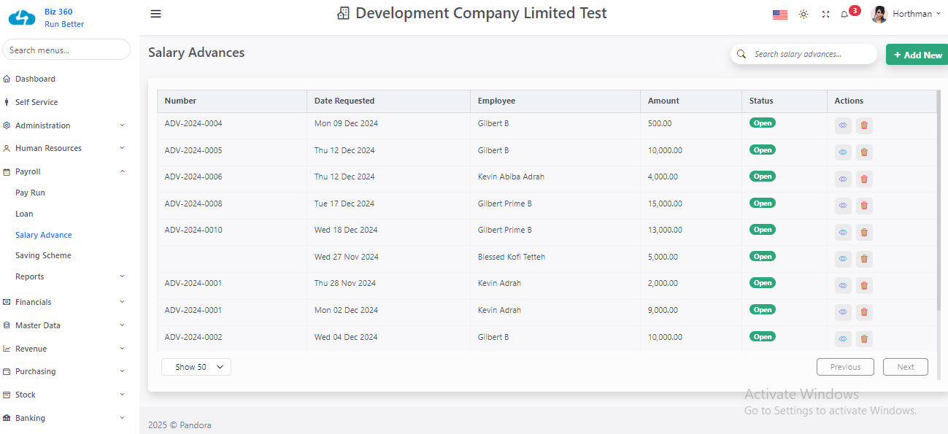Click the user avatar picture
948x434 pixels.
879,14
